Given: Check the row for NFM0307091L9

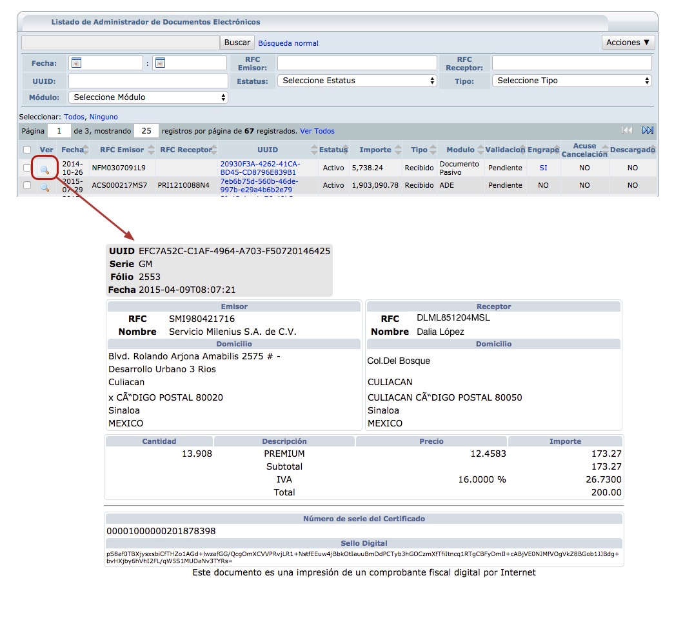Looking at the screenshot, I should click(27, 168).
